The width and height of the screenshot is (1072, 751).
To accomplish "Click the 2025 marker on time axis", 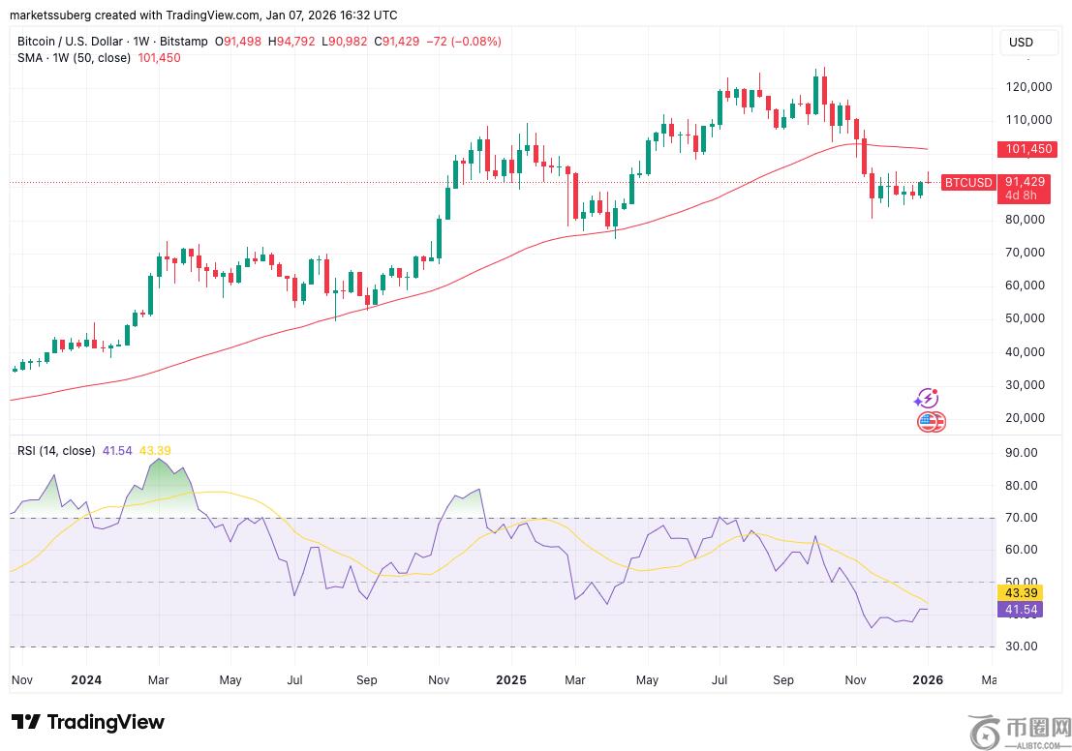I will point(510,680).
